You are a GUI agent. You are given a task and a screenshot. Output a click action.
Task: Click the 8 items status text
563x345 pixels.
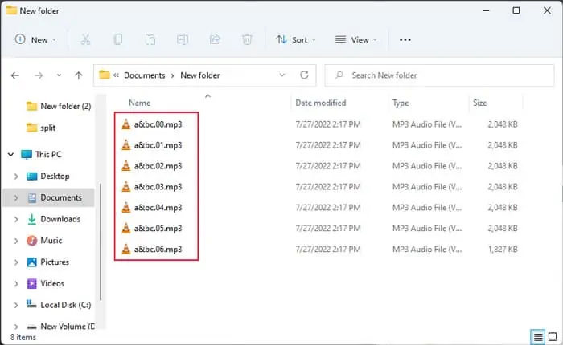(23, 337)
